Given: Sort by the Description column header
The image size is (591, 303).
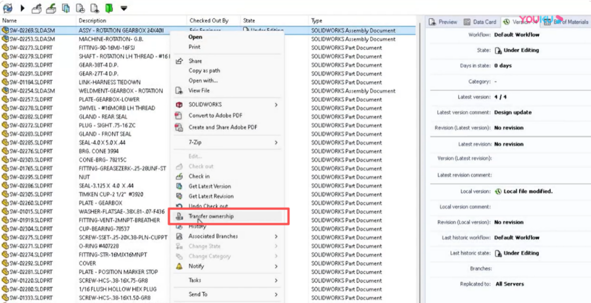Looking at the screenshot, I should point(92,20).
